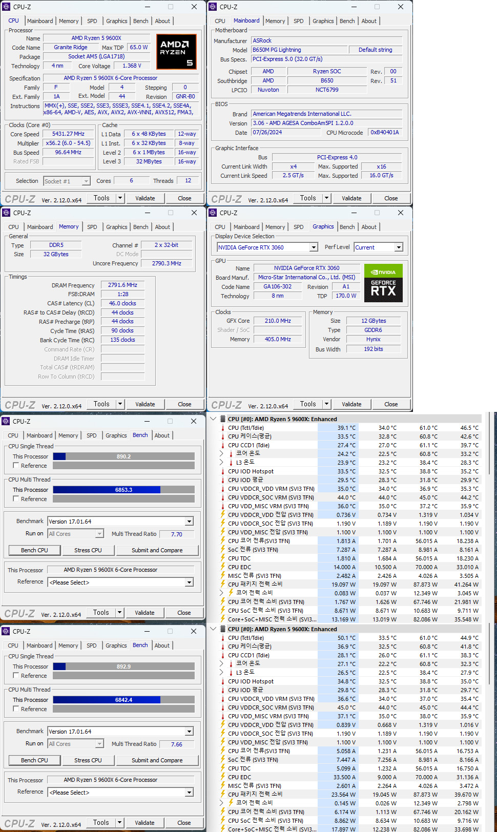The height and width of the screenshot is (832, 497).
Task: Switch to Mainboard tab in the CPU-tab window
Action: click(x=40, y=21)
